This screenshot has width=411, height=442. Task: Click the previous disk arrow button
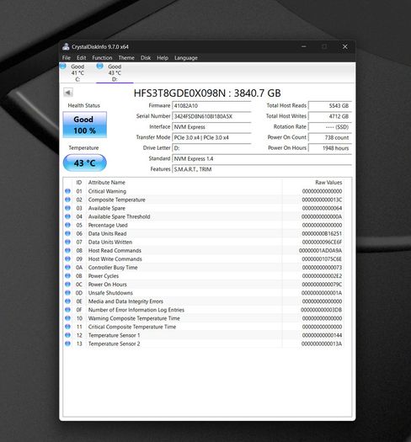[68, 92]
